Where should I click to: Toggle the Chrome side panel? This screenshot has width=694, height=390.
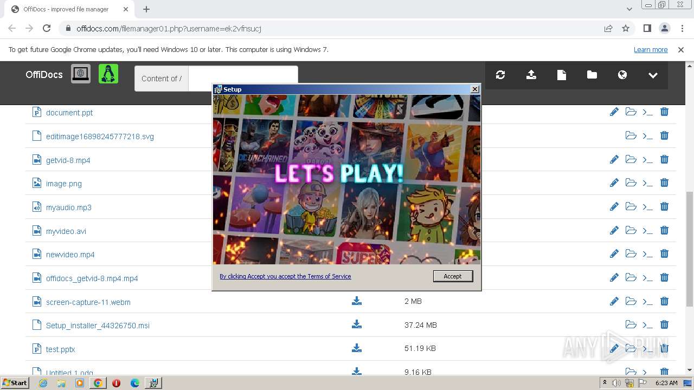click(x=647, y=28)
